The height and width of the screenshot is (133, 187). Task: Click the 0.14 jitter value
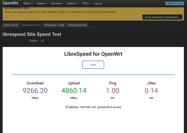pos(151,90)
